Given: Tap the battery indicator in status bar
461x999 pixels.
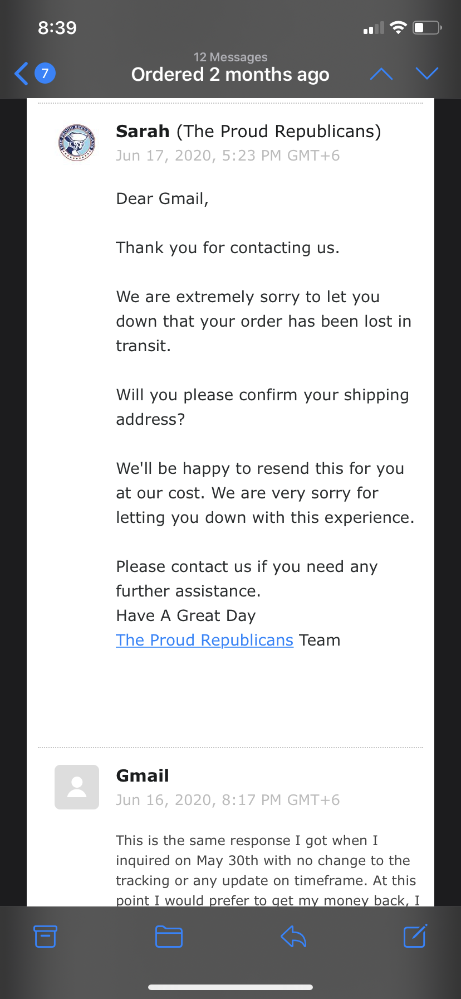Looking at the screenshot, I should tap(428, 27).
